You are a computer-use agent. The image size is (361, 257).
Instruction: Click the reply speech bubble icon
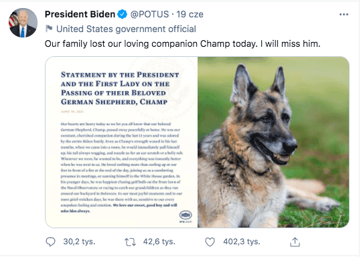point(50,242)
